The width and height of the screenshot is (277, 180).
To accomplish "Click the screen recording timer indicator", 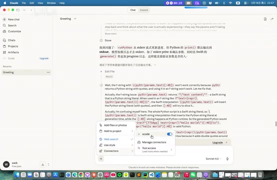I will 174,3.
